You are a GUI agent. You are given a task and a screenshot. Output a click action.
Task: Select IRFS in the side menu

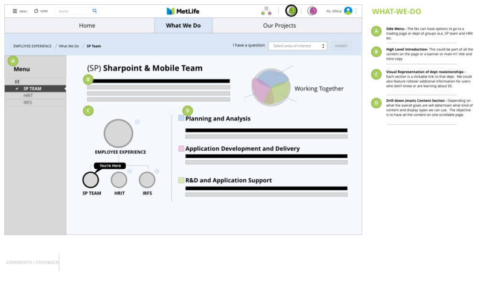point(36,102)
